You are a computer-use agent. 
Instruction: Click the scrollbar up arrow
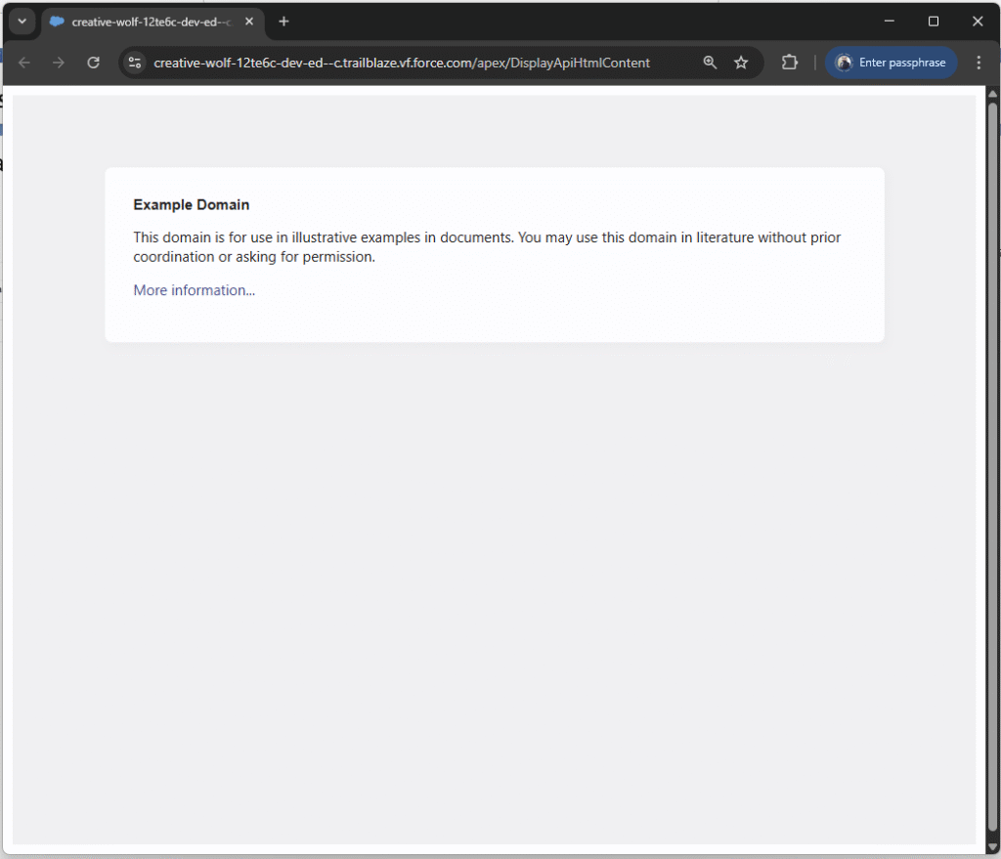point(993,95)
